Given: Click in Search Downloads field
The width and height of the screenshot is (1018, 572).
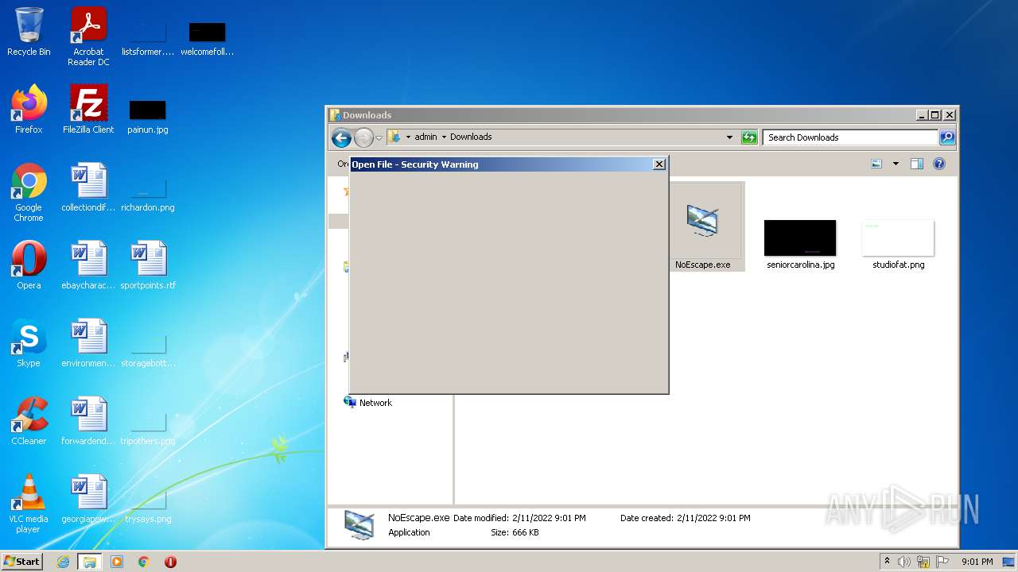Looking at the screenshot, I should point(850,137).
